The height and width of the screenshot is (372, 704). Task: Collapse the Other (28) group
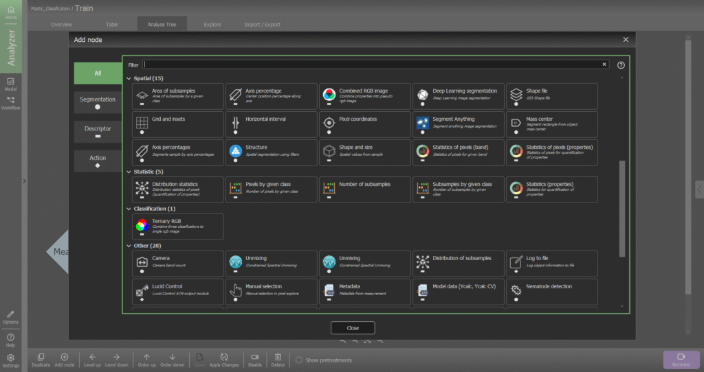[x=129, y=246]
